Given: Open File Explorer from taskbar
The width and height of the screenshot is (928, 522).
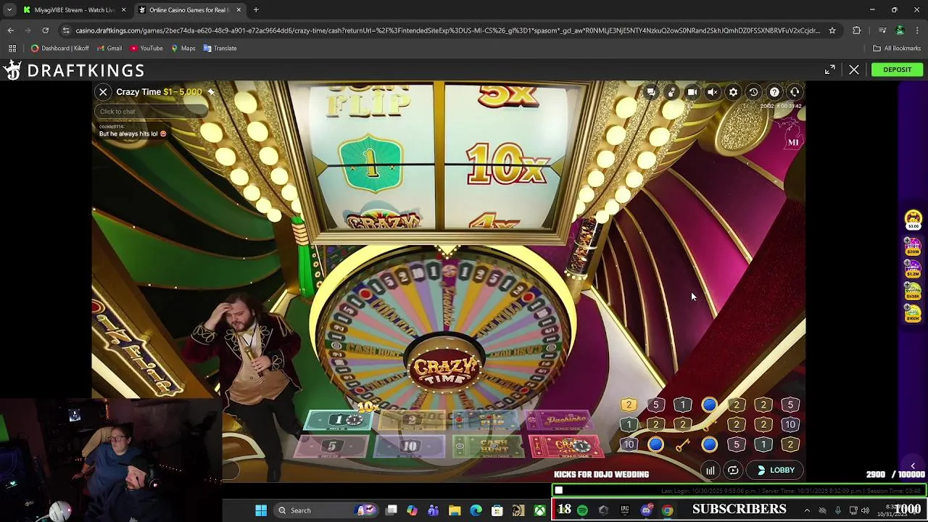Looking at the screenshot, I should 455,510.
